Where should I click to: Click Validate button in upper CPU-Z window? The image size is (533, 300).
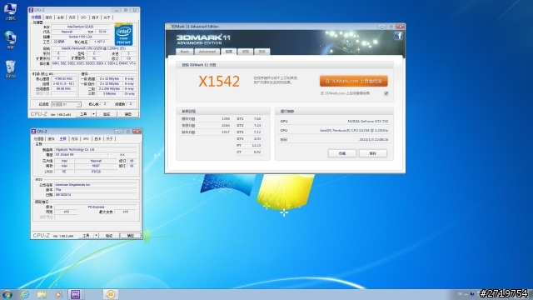tap(107, 114)
